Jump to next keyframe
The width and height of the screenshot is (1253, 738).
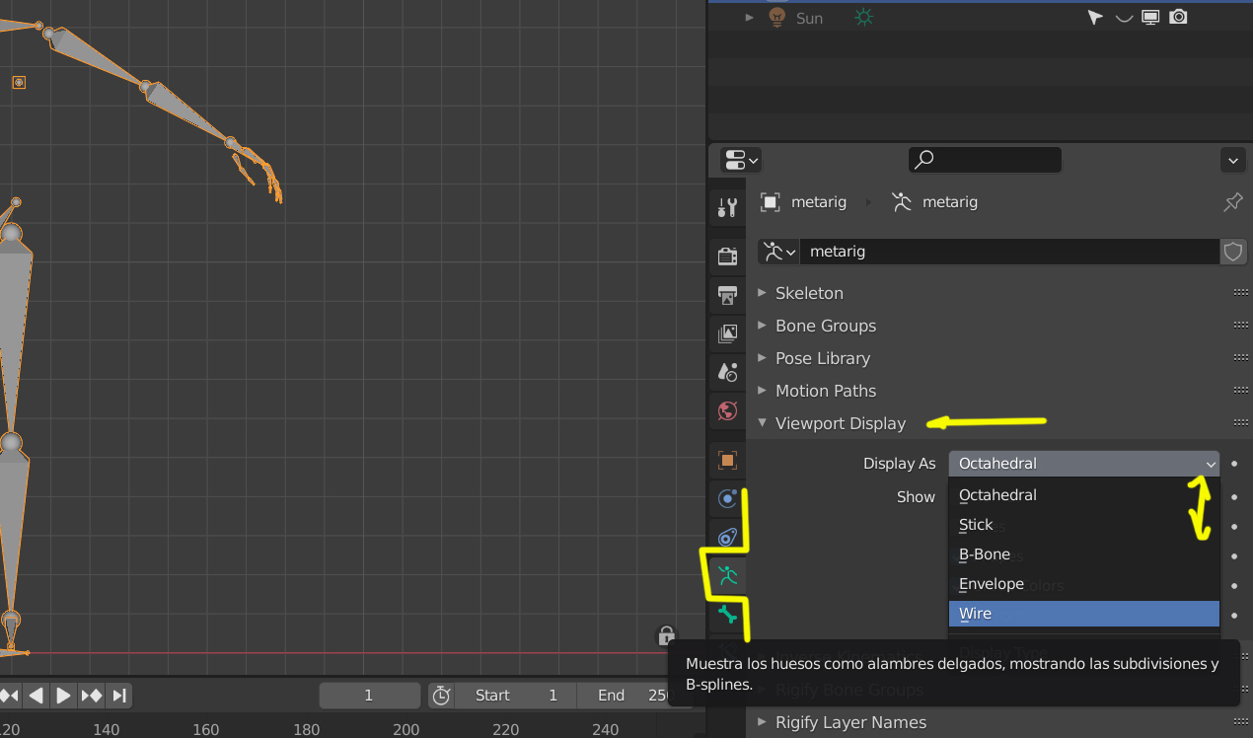click(91, 696)
